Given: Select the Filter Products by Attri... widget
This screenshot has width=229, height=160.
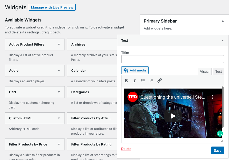Looking at the screenshot, I should [92, 118].
